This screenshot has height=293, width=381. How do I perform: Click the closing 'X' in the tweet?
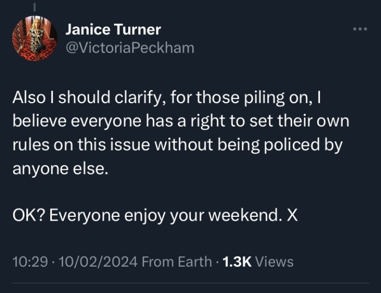click(291, 216)
